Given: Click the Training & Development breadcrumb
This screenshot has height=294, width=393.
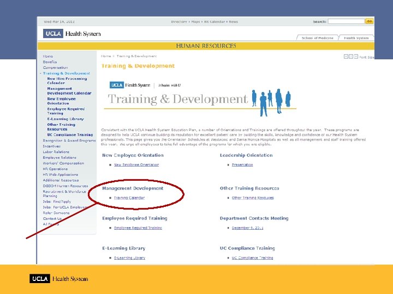Looking at the screenshot, I should [136, 56].
